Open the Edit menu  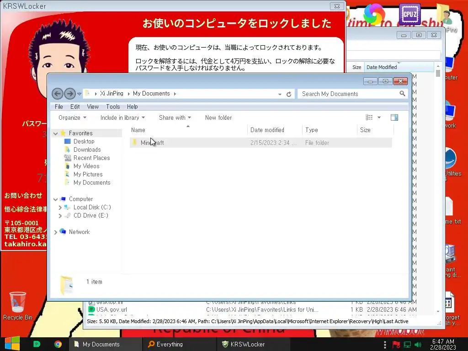(x=75, y=106)
